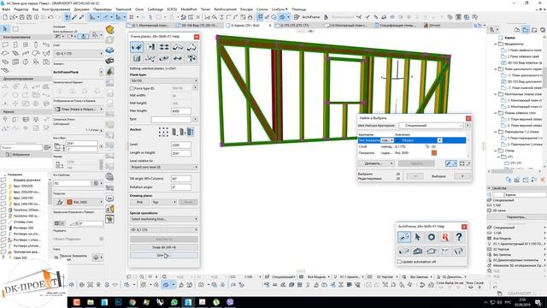The image size is (547, 308).
Task: Select the Arrow tool in the Toolbox
Action: pos(5,29)
